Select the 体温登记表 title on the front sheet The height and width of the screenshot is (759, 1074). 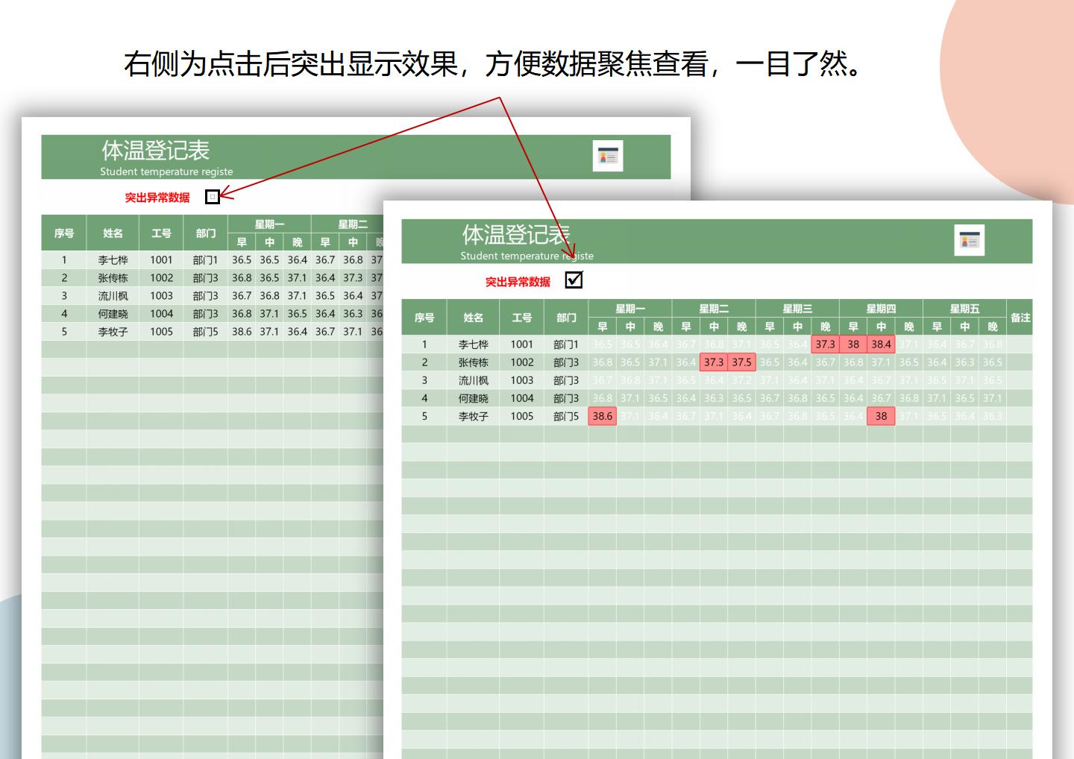tap(515, 235)
